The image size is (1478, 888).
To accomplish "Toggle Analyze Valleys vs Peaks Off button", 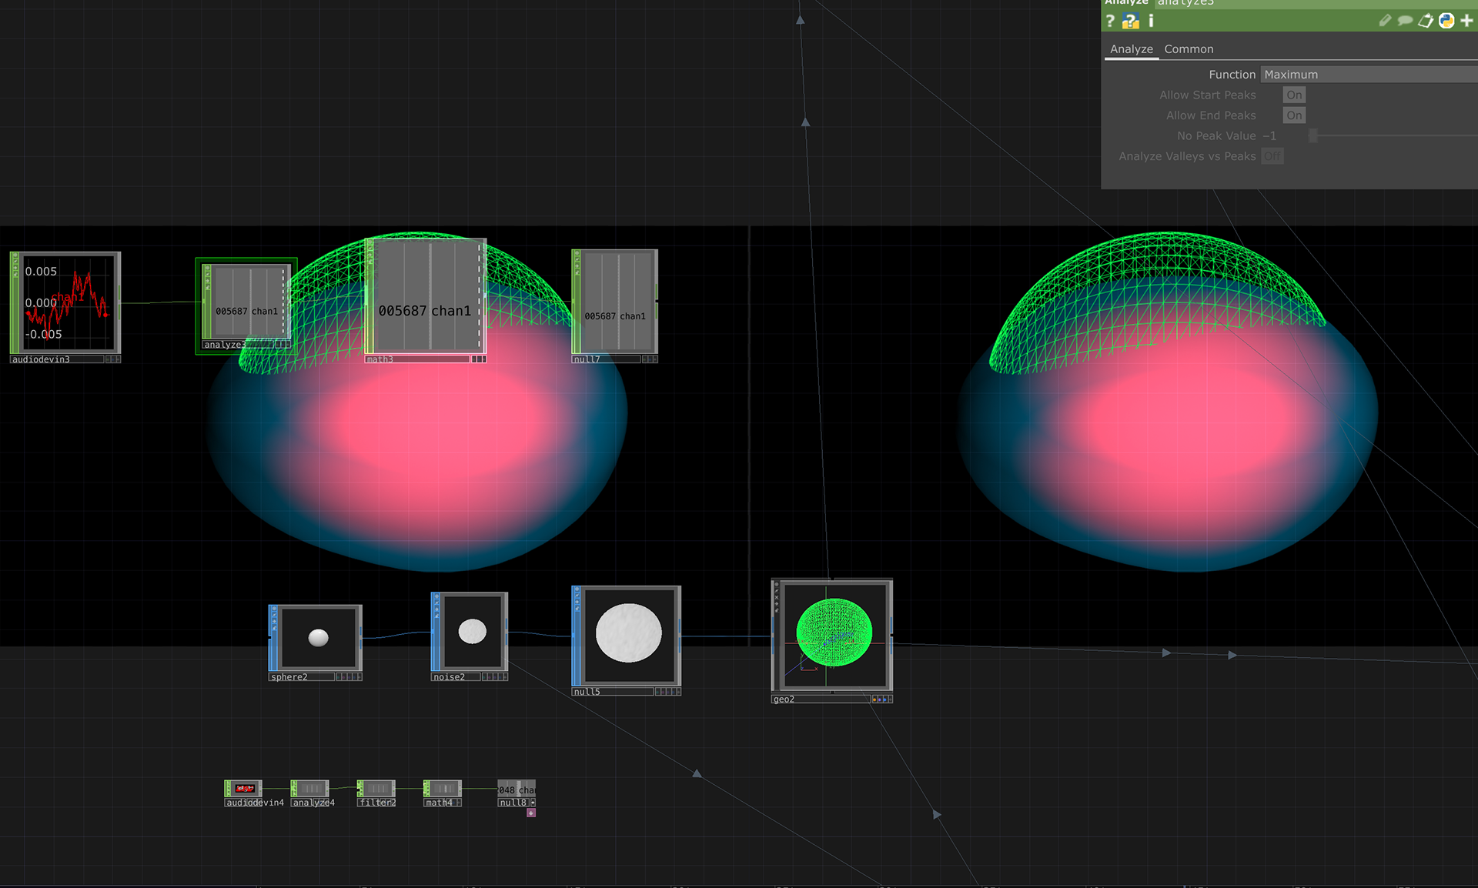I will click(1272, 156).
